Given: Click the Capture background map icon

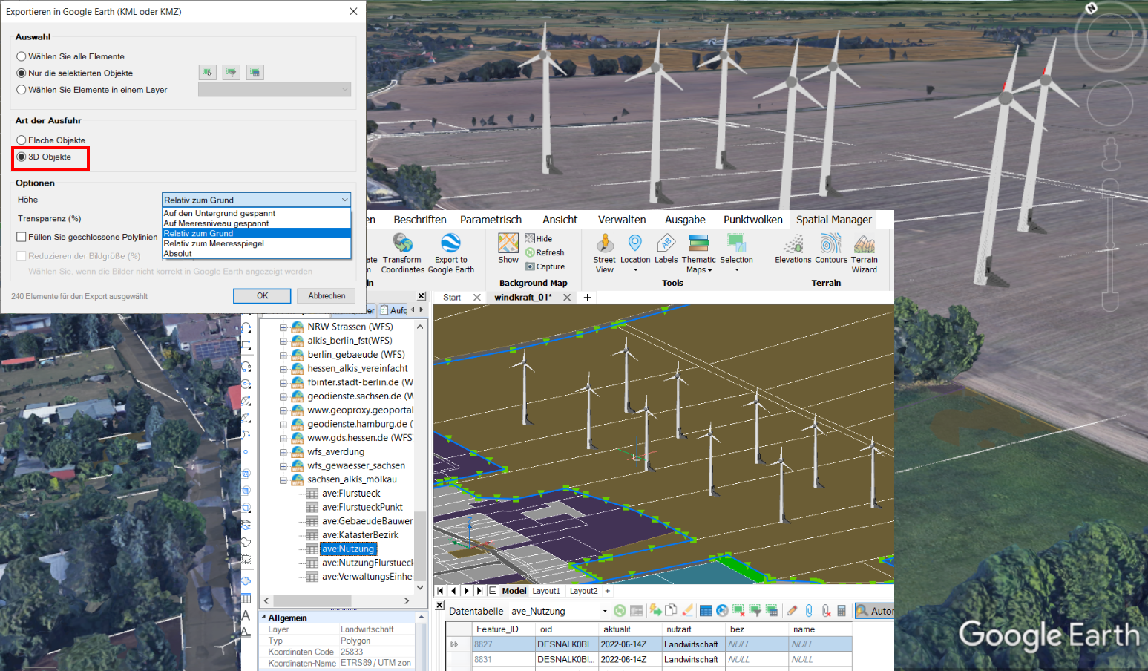Looking at the screenshot, I should coord(531,266).
